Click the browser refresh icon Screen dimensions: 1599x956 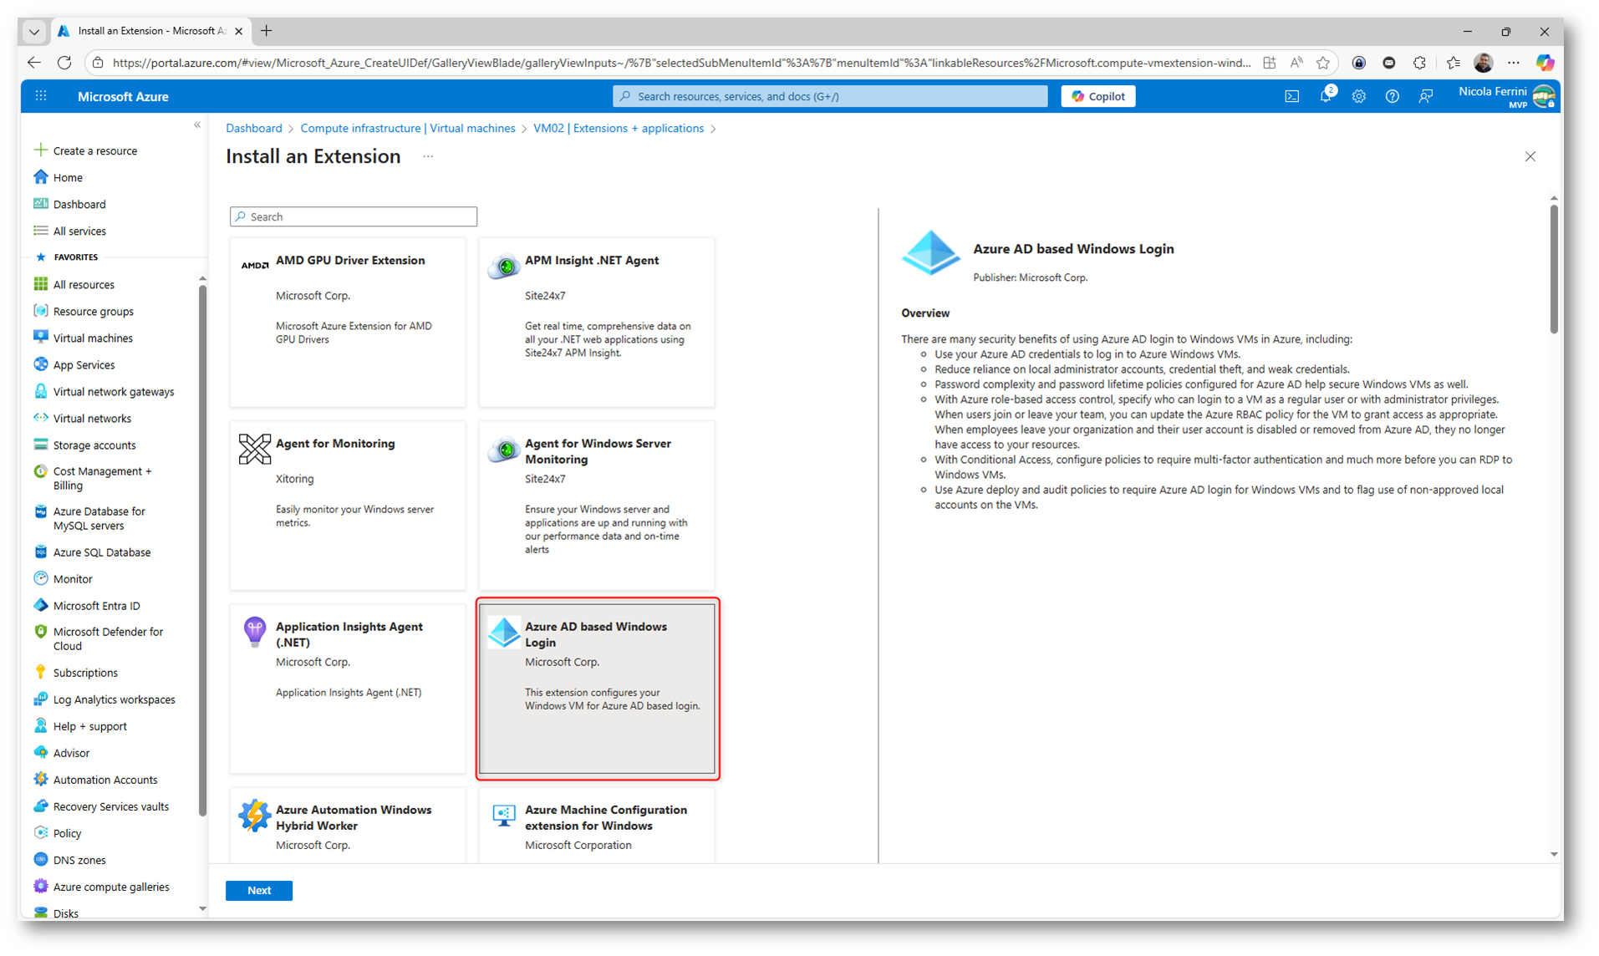(x=64, y=63)
